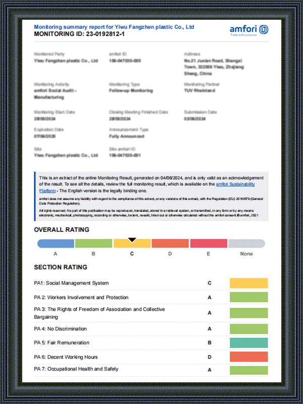The image size is (303, 404).
Task: Click the 'PA 6: Decent Working Hours' label
Action: pos(66,357)
